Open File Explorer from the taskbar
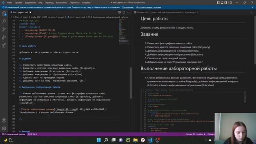The height and width of the screenshot is (144, 256). 135,140
